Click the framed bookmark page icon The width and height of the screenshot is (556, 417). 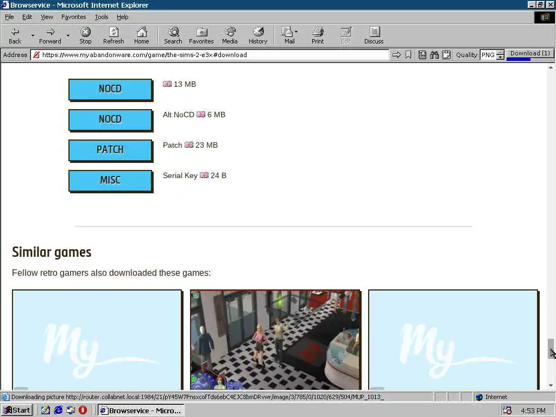[422, 55]
